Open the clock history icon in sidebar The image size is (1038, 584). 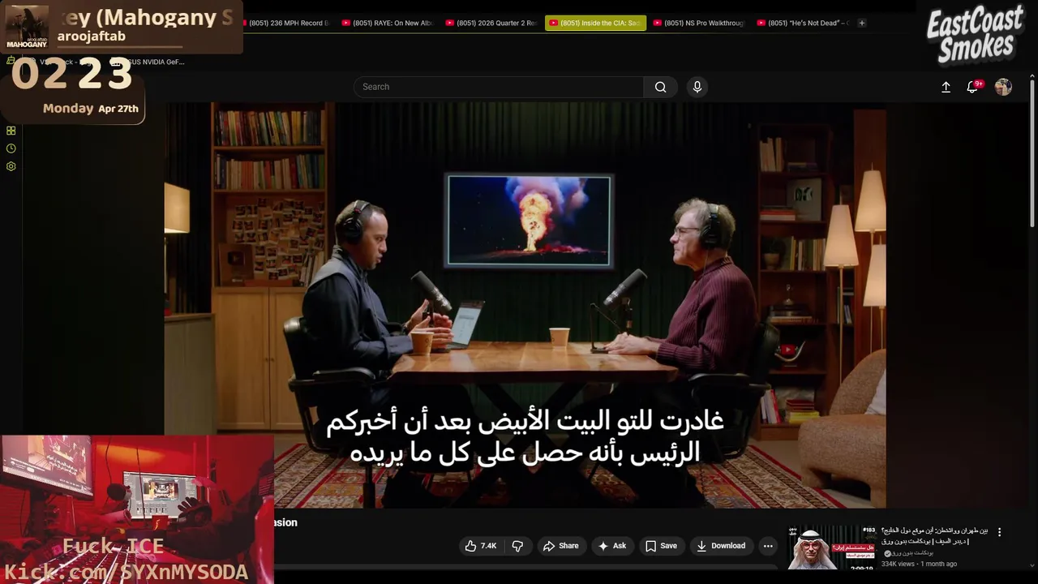tap(11, 148)
